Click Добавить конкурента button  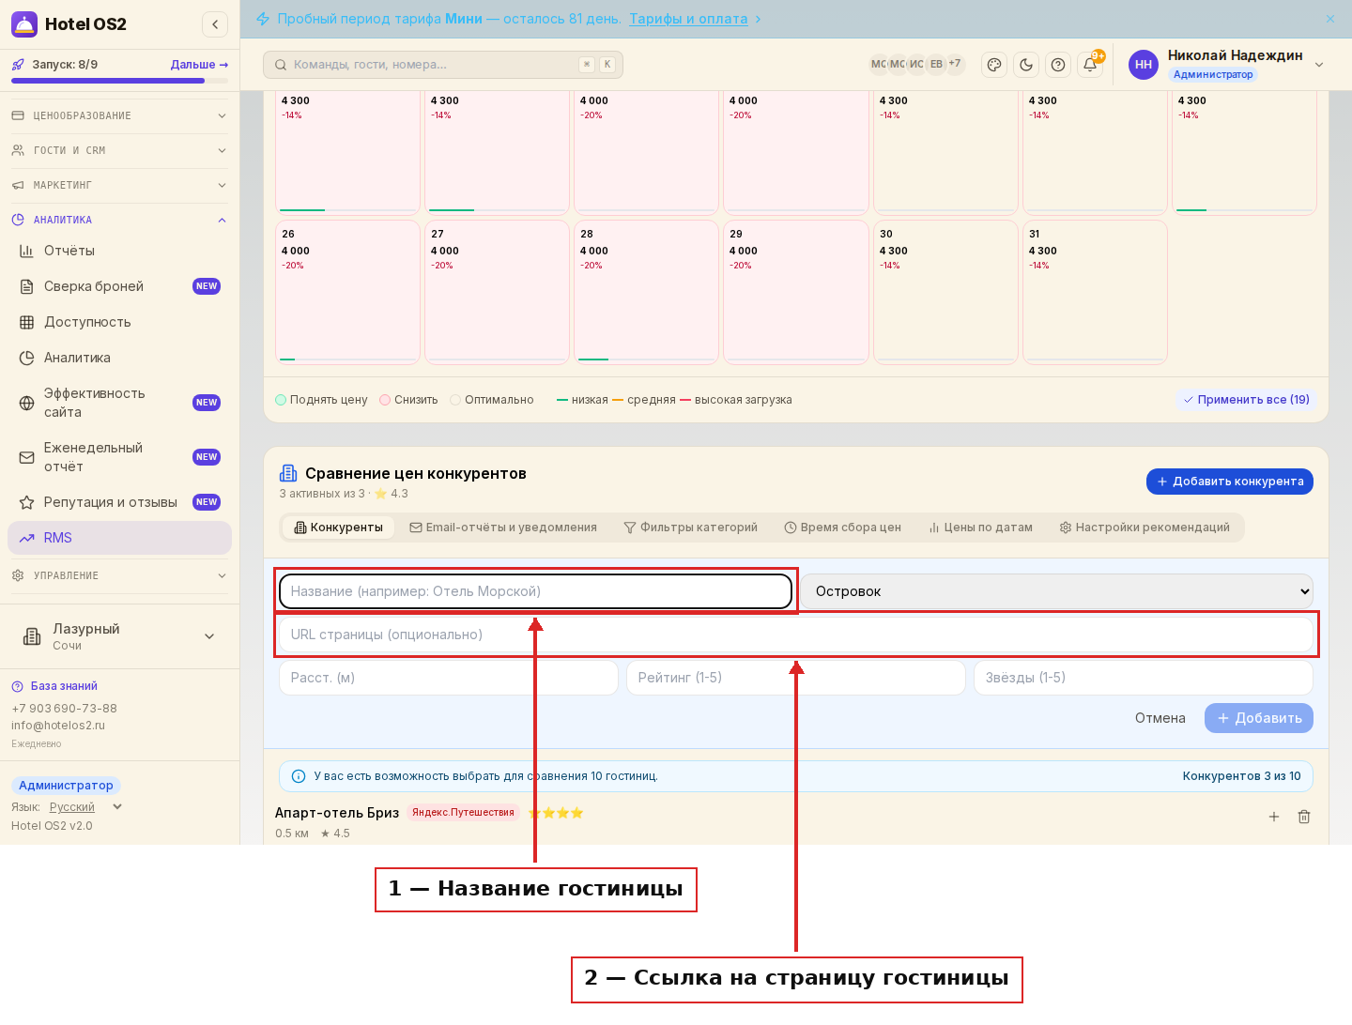coord(1230,482)
